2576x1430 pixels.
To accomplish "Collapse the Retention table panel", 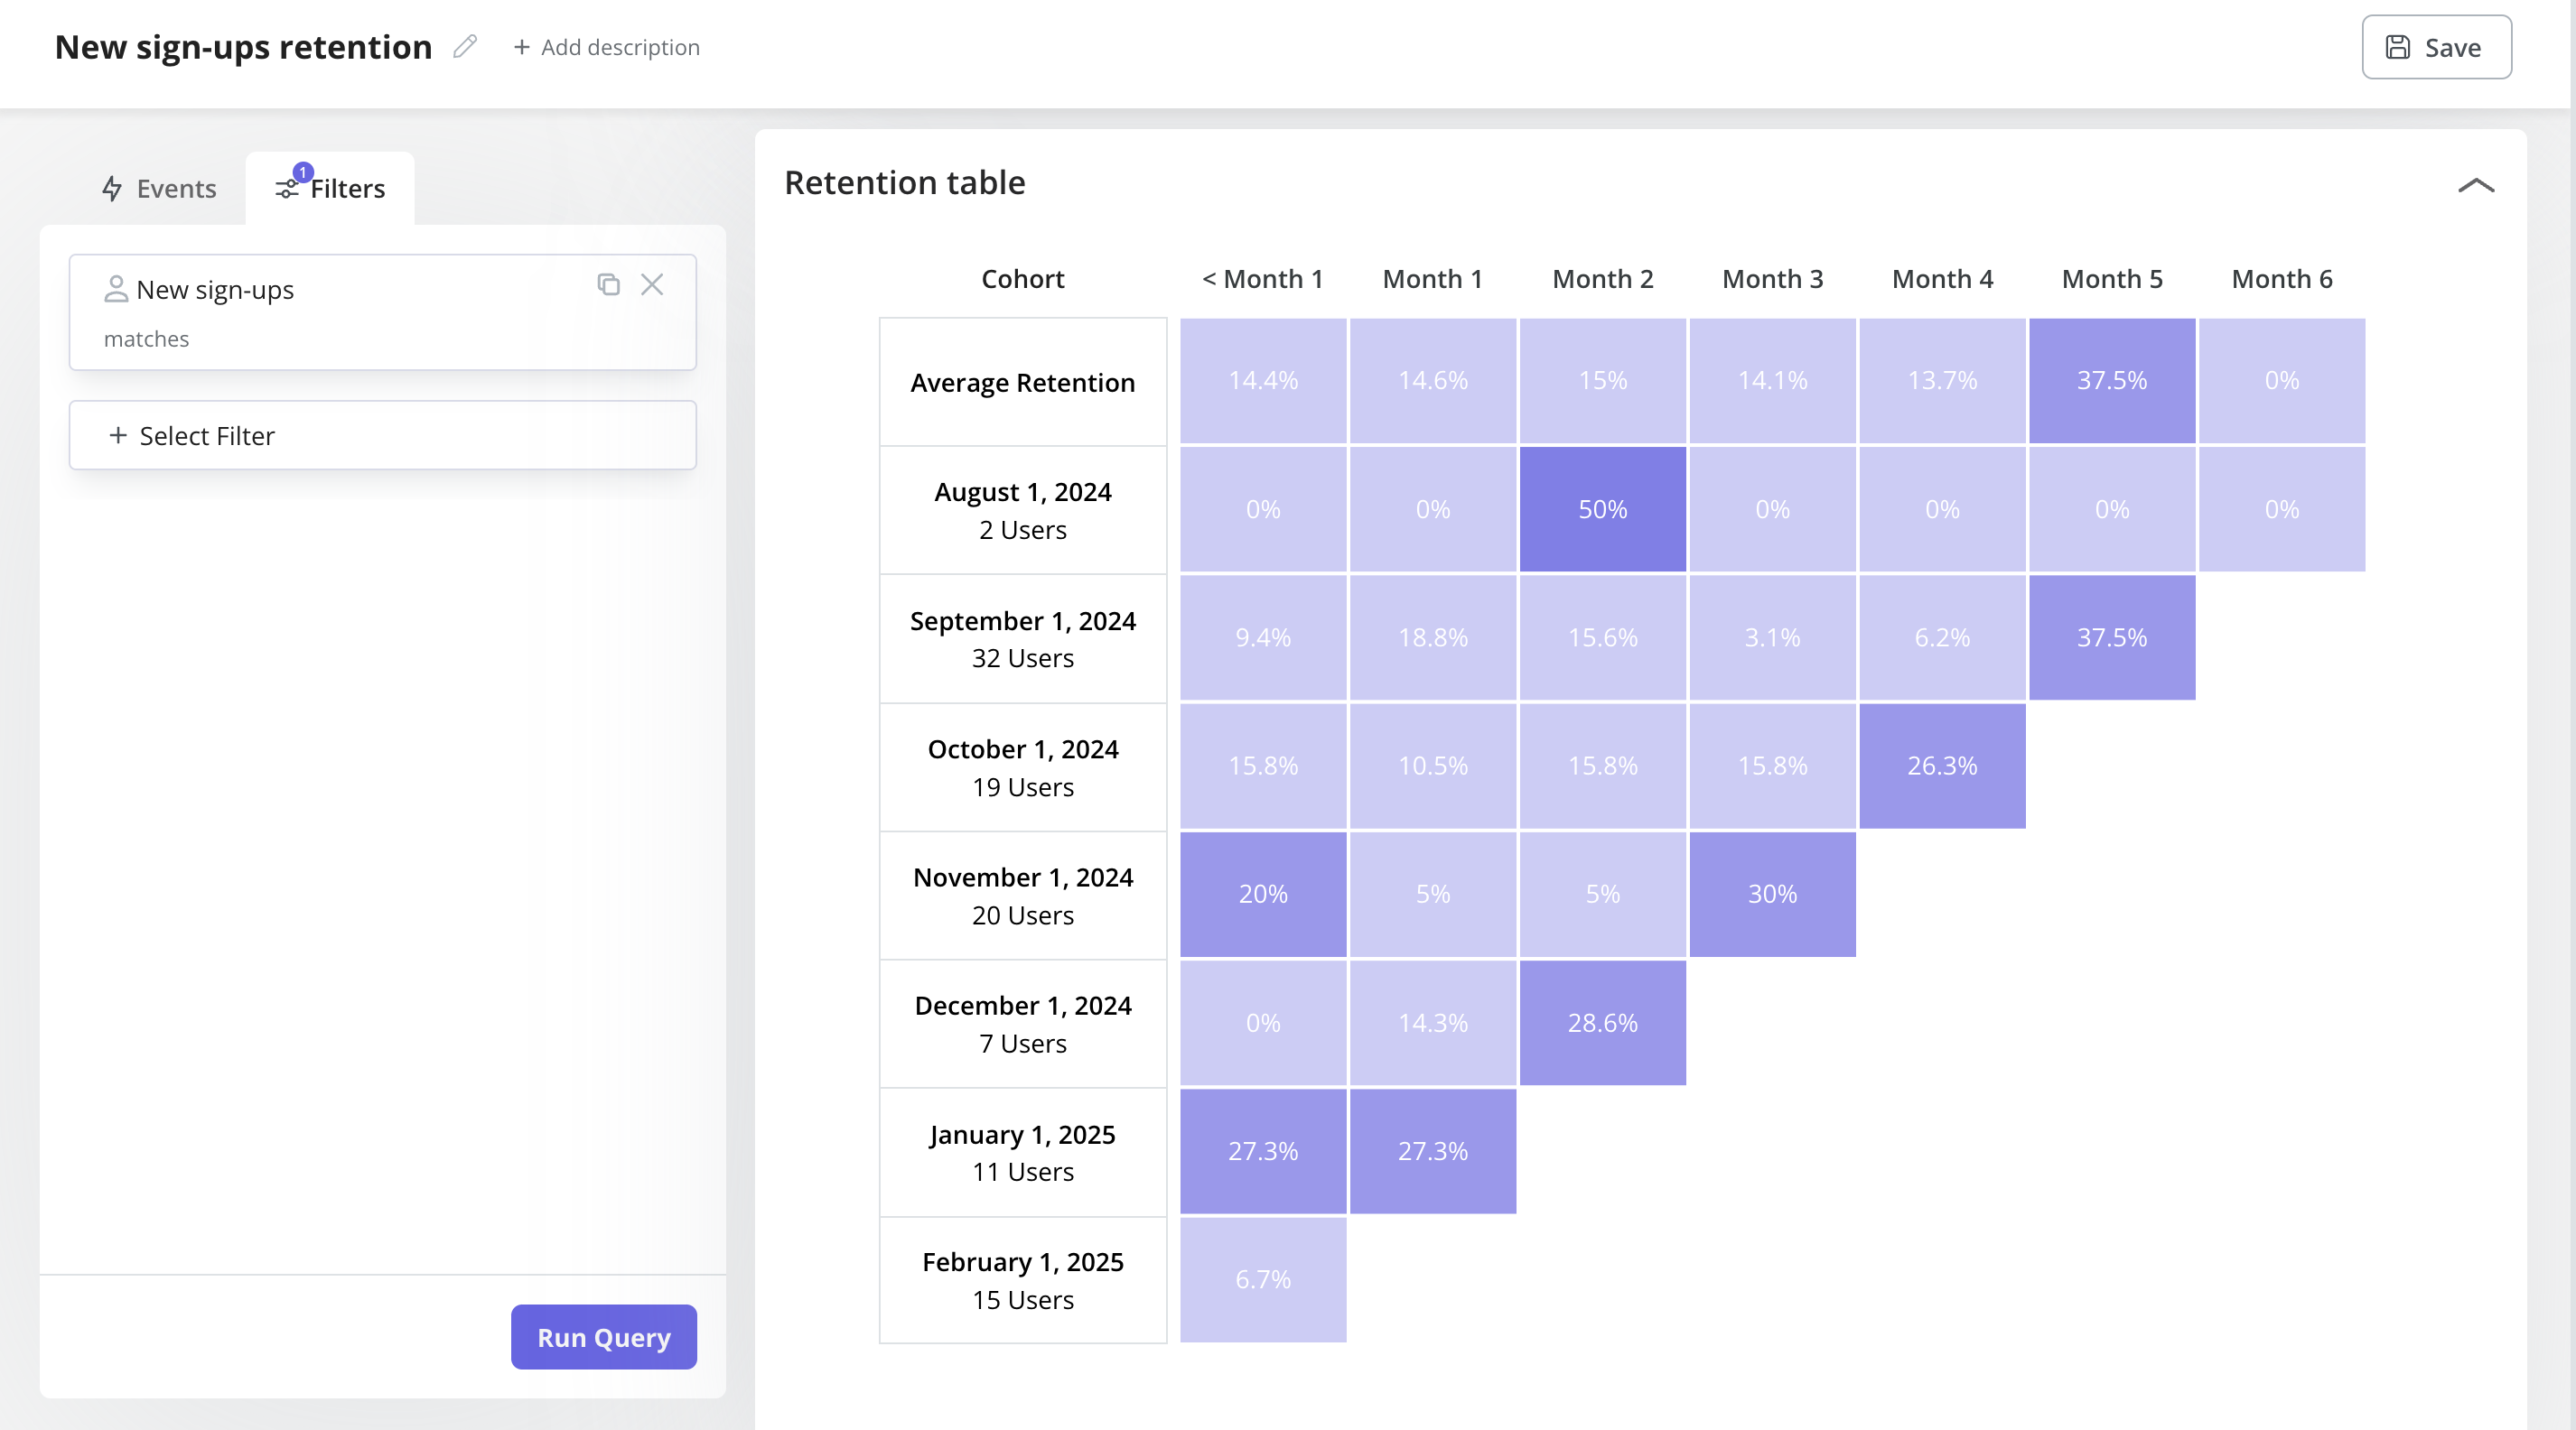I will 2476,185.
